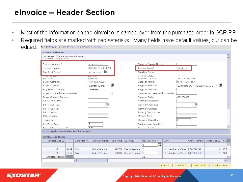Click the Save Draft button
The height and width of the screenshot is (182, 243).
point(200,165)
